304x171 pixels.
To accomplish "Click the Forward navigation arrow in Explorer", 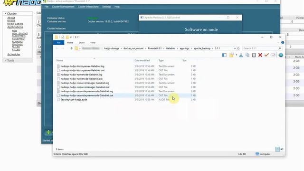I will pos(63,48).
